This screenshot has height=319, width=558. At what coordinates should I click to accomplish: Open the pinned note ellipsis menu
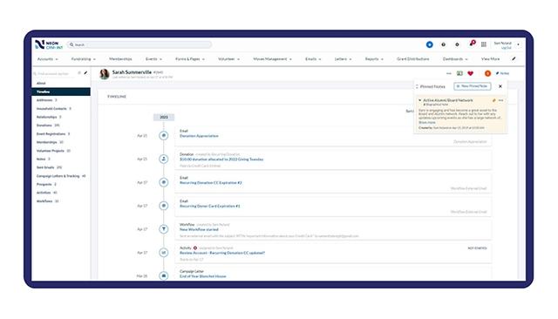500,100
